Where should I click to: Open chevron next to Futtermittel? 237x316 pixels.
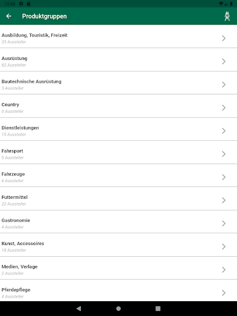224,200
